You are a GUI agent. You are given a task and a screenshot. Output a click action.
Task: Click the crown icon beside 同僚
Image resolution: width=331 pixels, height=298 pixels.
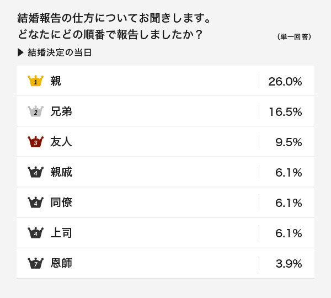[36, 203]
